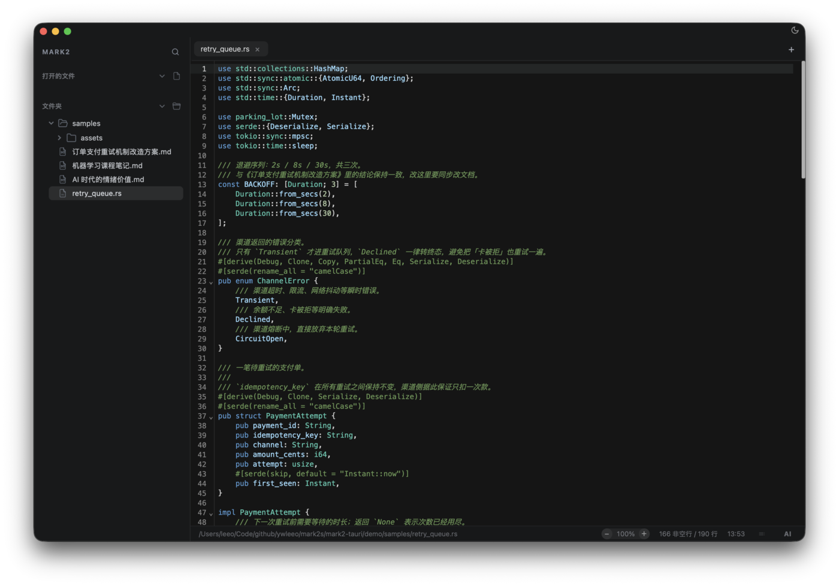Click the samples folder icon
Image resolution: width=839 pixels, height=586 pixels.
(63, 123)
